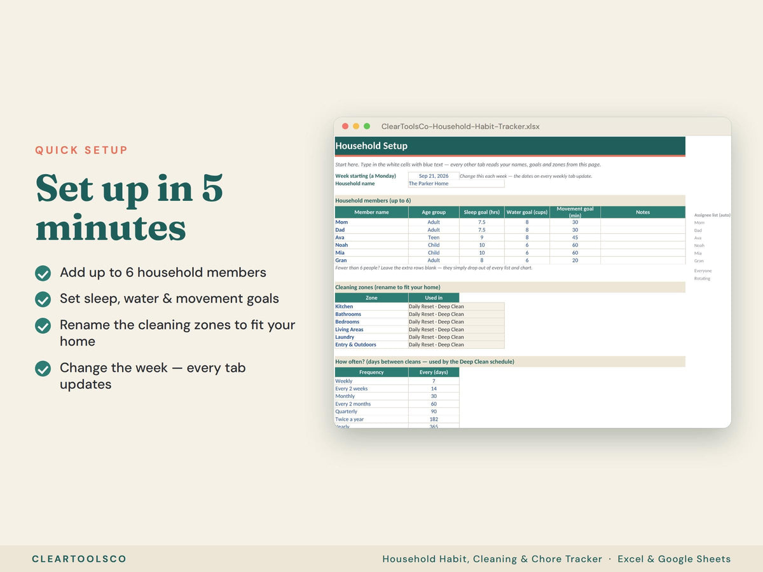Select the member name cell "Ava" in the members table
The image size is (763, 572).
point(371,238)
